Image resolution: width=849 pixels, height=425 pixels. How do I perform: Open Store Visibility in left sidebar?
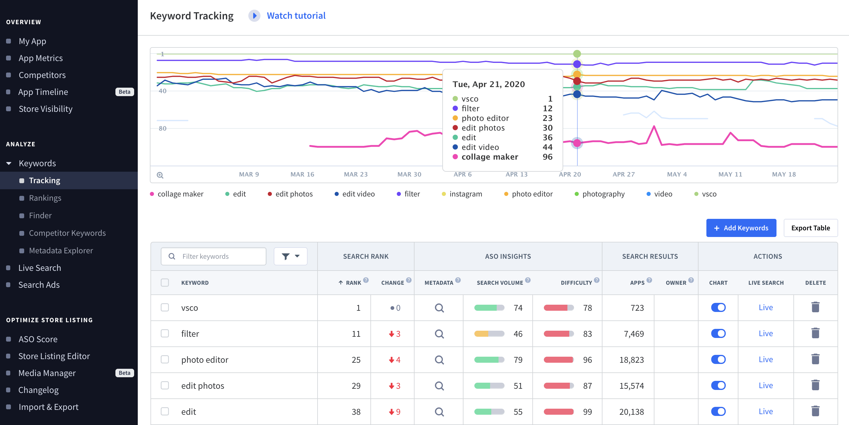click(x=46, y=109)
